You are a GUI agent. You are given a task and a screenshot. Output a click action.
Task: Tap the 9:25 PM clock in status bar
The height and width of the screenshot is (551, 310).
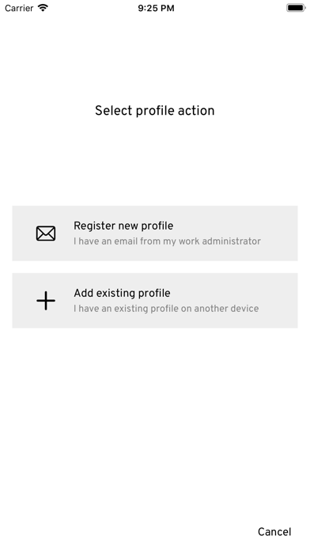[156, 8]
